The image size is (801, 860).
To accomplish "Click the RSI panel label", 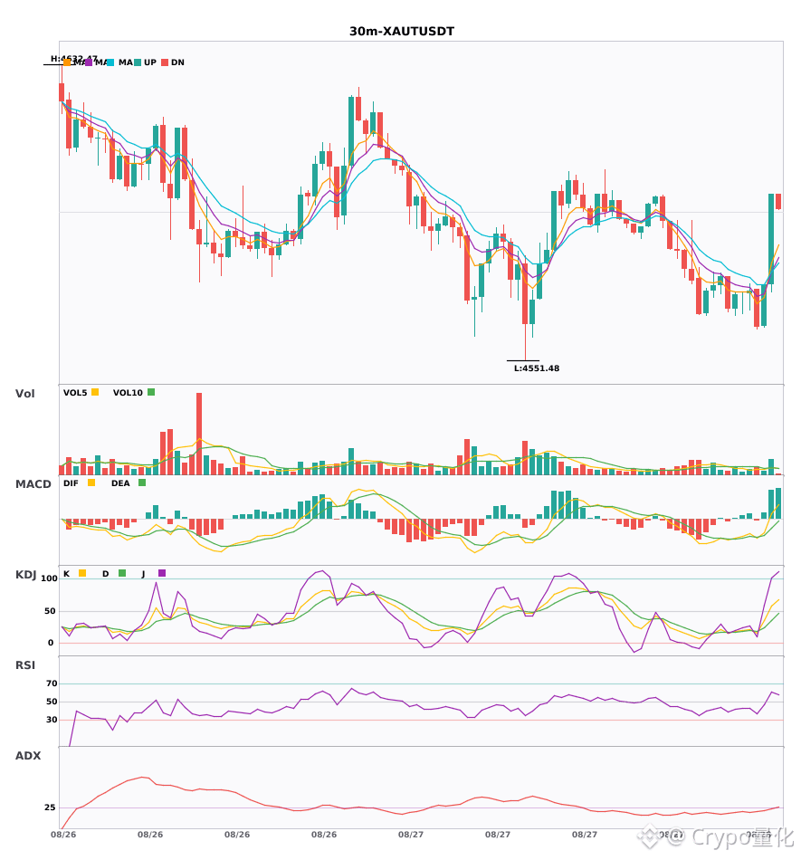I will (25, 665).
